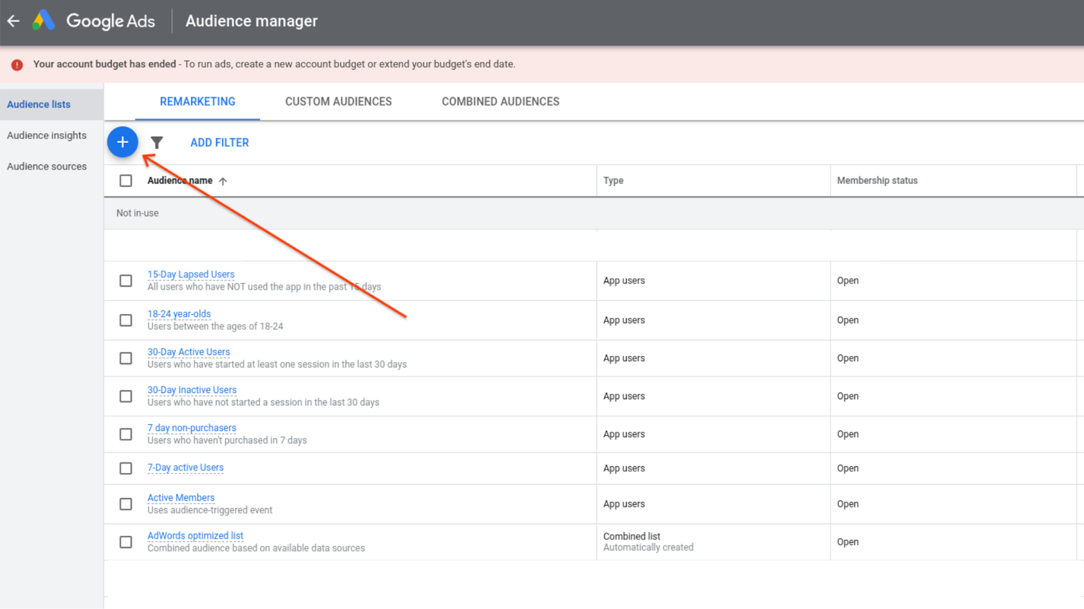Click the sort arrow beside Audience name

(223, 181)
